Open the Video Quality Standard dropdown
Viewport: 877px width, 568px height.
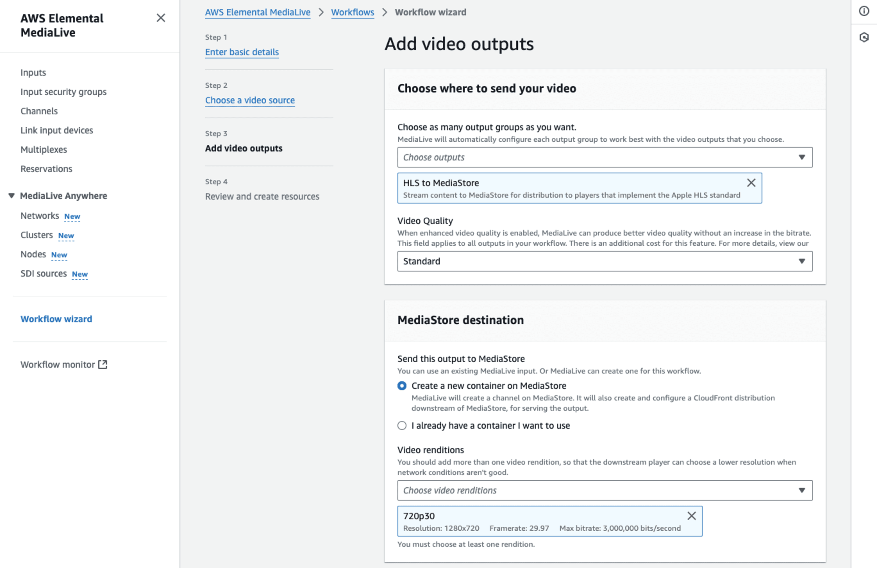click(x=605, y=261)
